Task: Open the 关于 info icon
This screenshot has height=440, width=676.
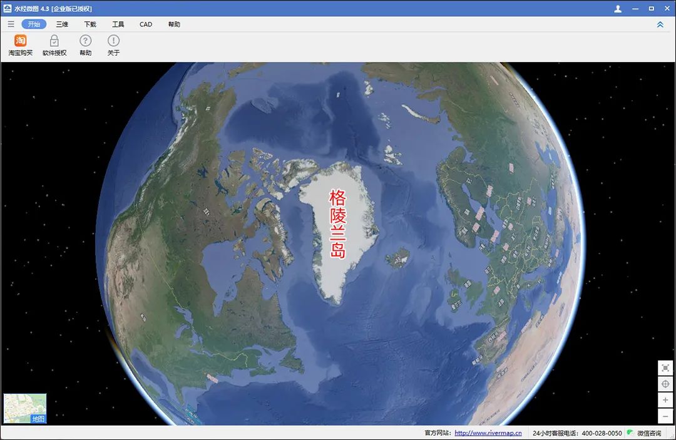Action: click(x=113, y=45)
